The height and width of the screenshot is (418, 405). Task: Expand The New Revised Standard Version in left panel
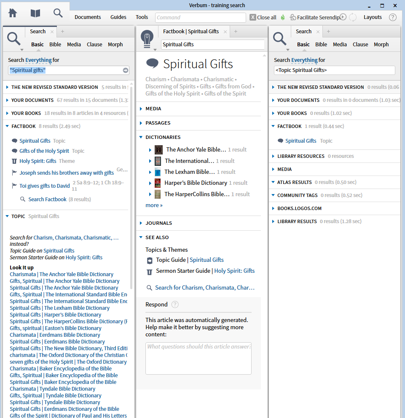click(x=7, y=87)
